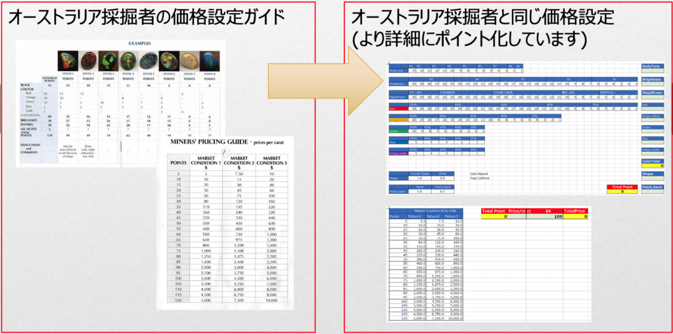Select the BodyTone input cell on right
The width and height of the screenshot is (673, 334).
pyautogui.click(x=652, y=72)
